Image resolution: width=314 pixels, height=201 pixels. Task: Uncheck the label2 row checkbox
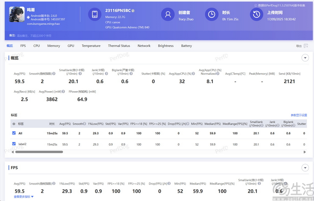(x=14, y=144)
